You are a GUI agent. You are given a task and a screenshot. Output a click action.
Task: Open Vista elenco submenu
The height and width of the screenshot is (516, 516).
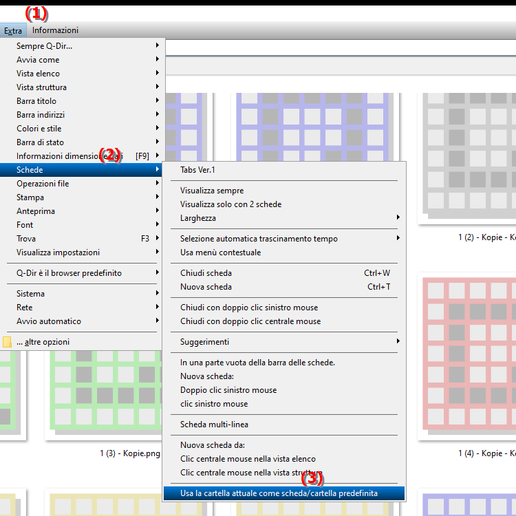81,74
